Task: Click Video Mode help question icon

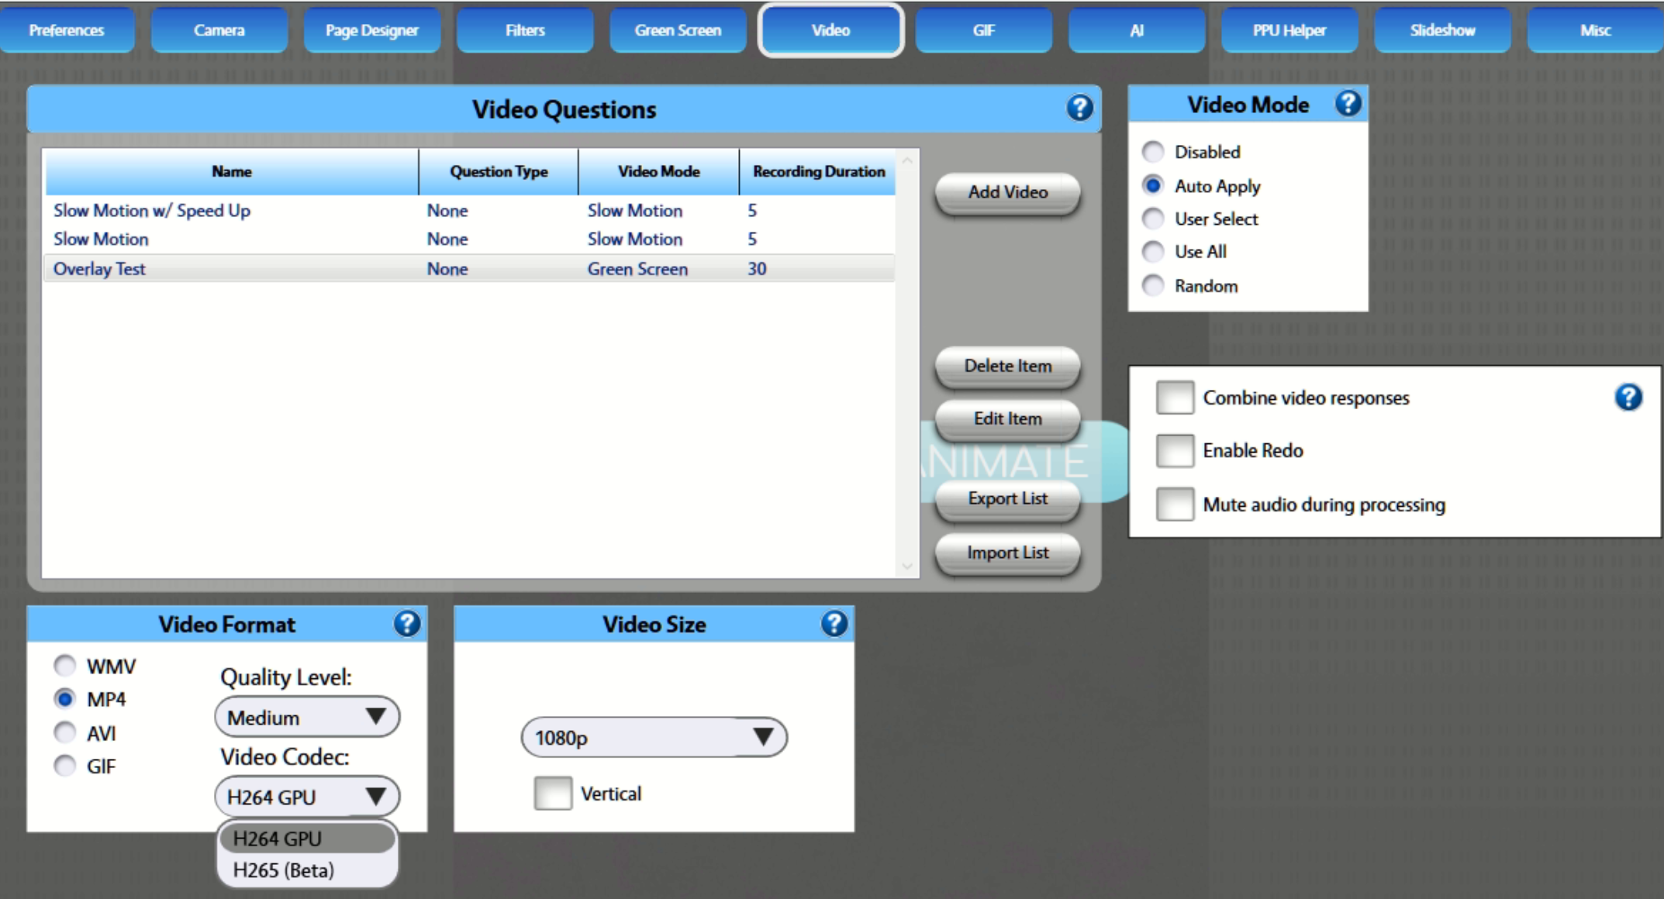Action: [1348, 103]
